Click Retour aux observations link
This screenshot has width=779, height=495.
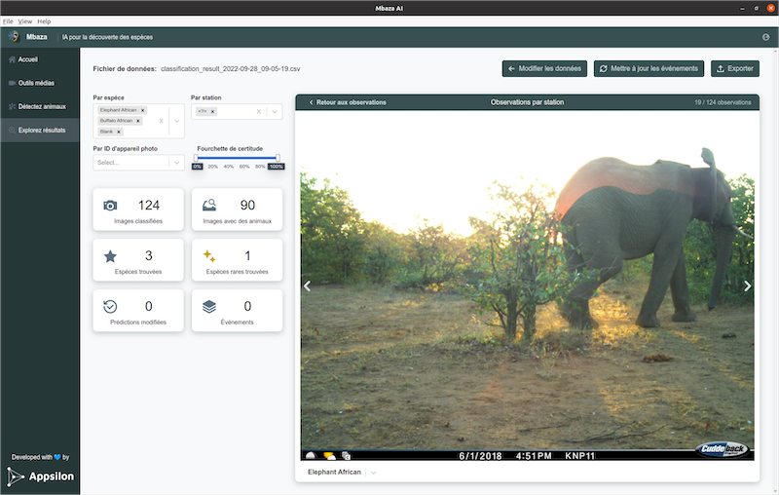point(348,102)
